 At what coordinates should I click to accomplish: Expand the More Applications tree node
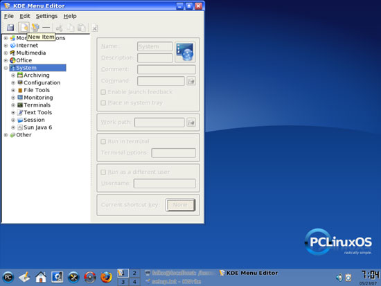point(6,38)
